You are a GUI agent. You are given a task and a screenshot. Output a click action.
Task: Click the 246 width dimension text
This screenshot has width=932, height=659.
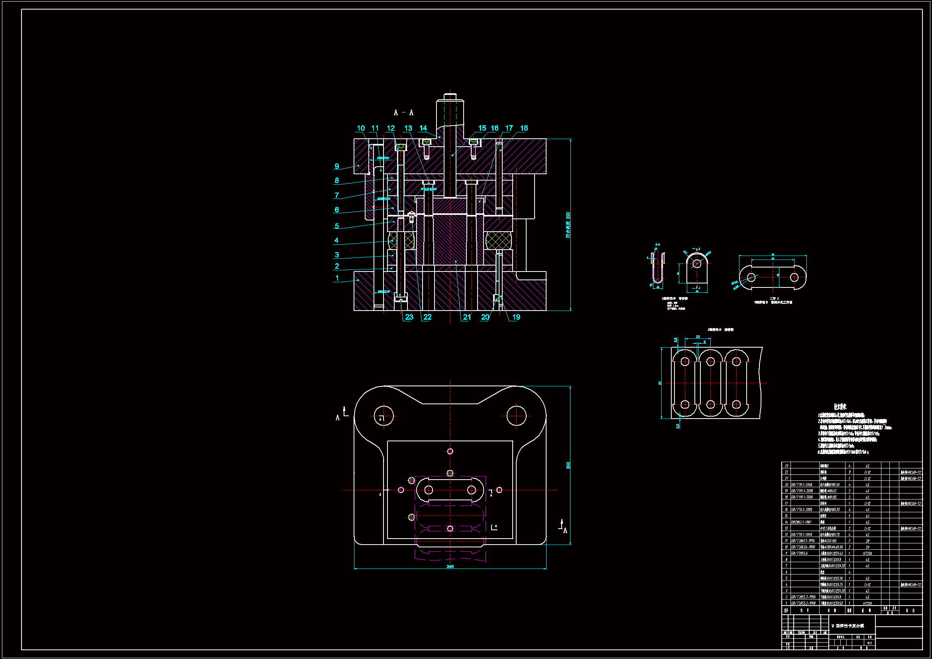pos(450,567)
